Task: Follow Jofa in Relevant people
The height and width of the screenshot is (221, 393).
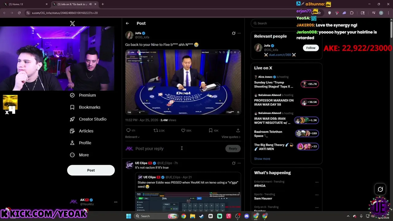Action: click(x=311, y=48)
